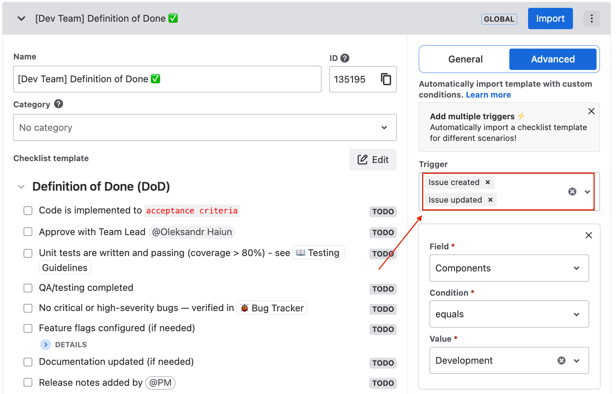Screen dimensions: 616x394
Task: Switch to the Advanced tab
Action: pyautogui.click(x=553, y=59)
